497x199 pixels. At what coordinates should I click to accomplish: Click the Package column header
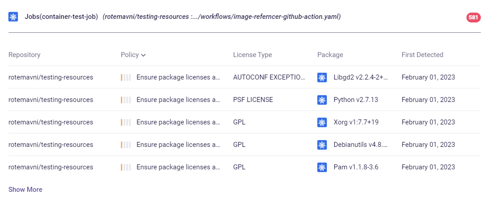pos(330,55)
